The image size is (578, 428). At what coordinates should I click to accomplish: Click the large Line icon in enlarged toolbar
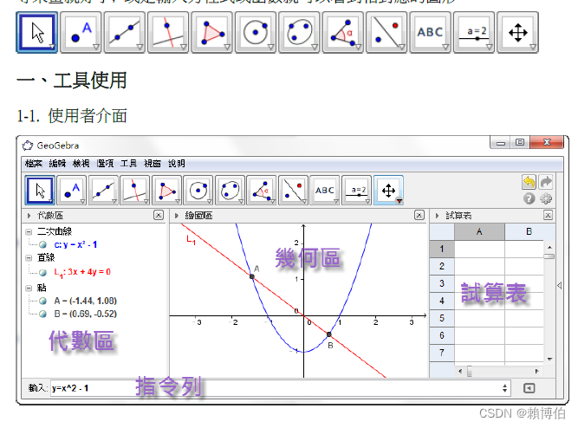tap(124, 32)
